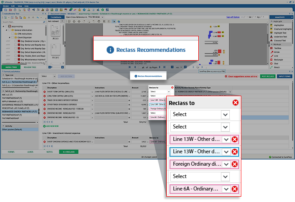Switch to the LEADS tab
This screenshot has height=202, width=295.
[30, 152]
